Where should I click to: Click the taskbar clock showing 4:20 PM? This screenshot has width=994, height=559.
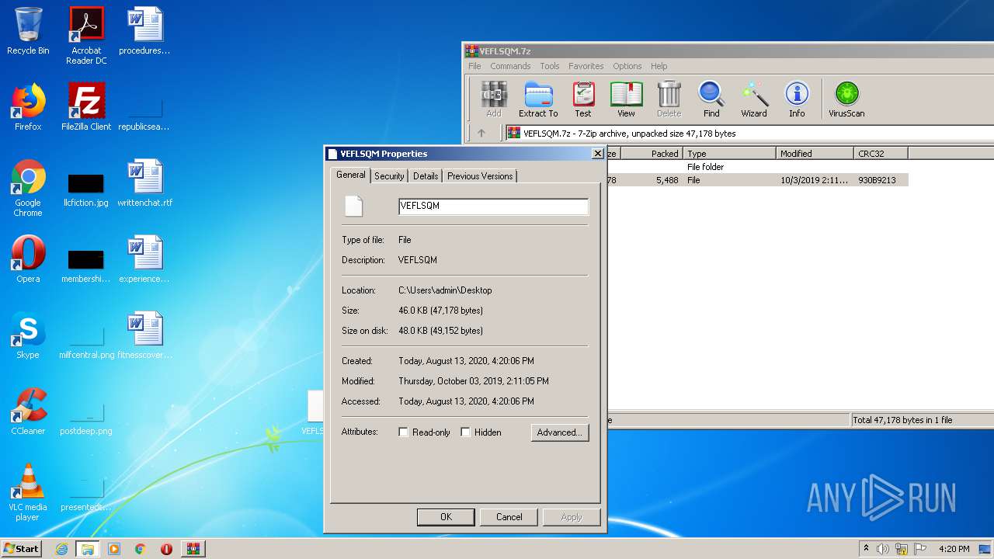pos(954,549)
